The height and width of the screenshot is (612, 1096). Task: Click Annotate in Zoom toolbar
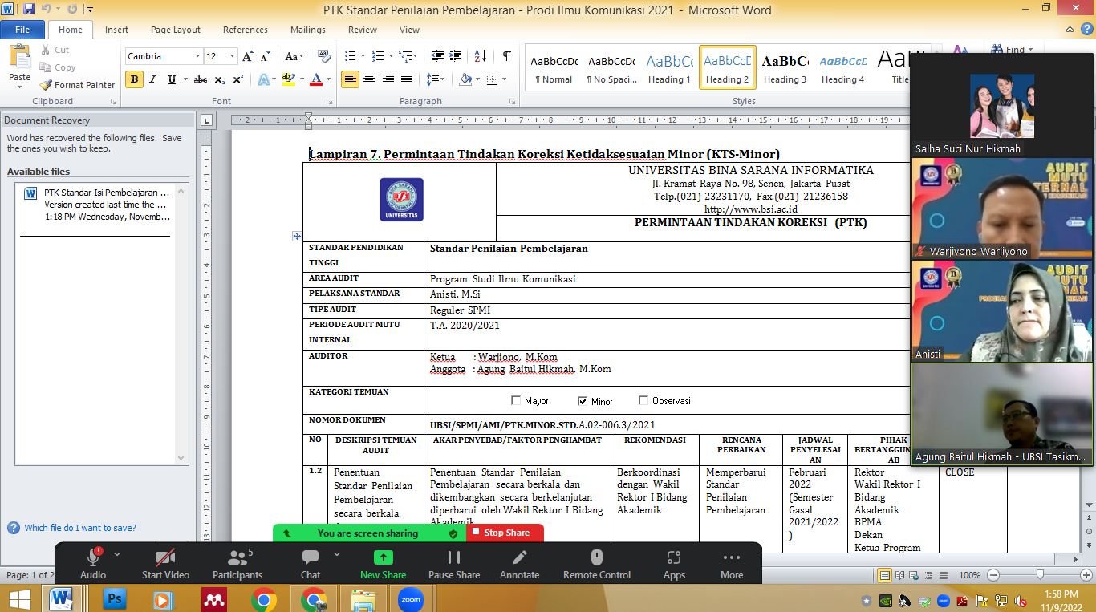pyautogui.click(x=520, y=564)
